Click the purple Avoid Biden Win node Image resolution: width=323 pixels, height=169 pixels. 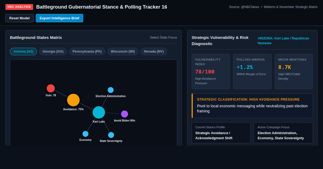tap(124, 114)
